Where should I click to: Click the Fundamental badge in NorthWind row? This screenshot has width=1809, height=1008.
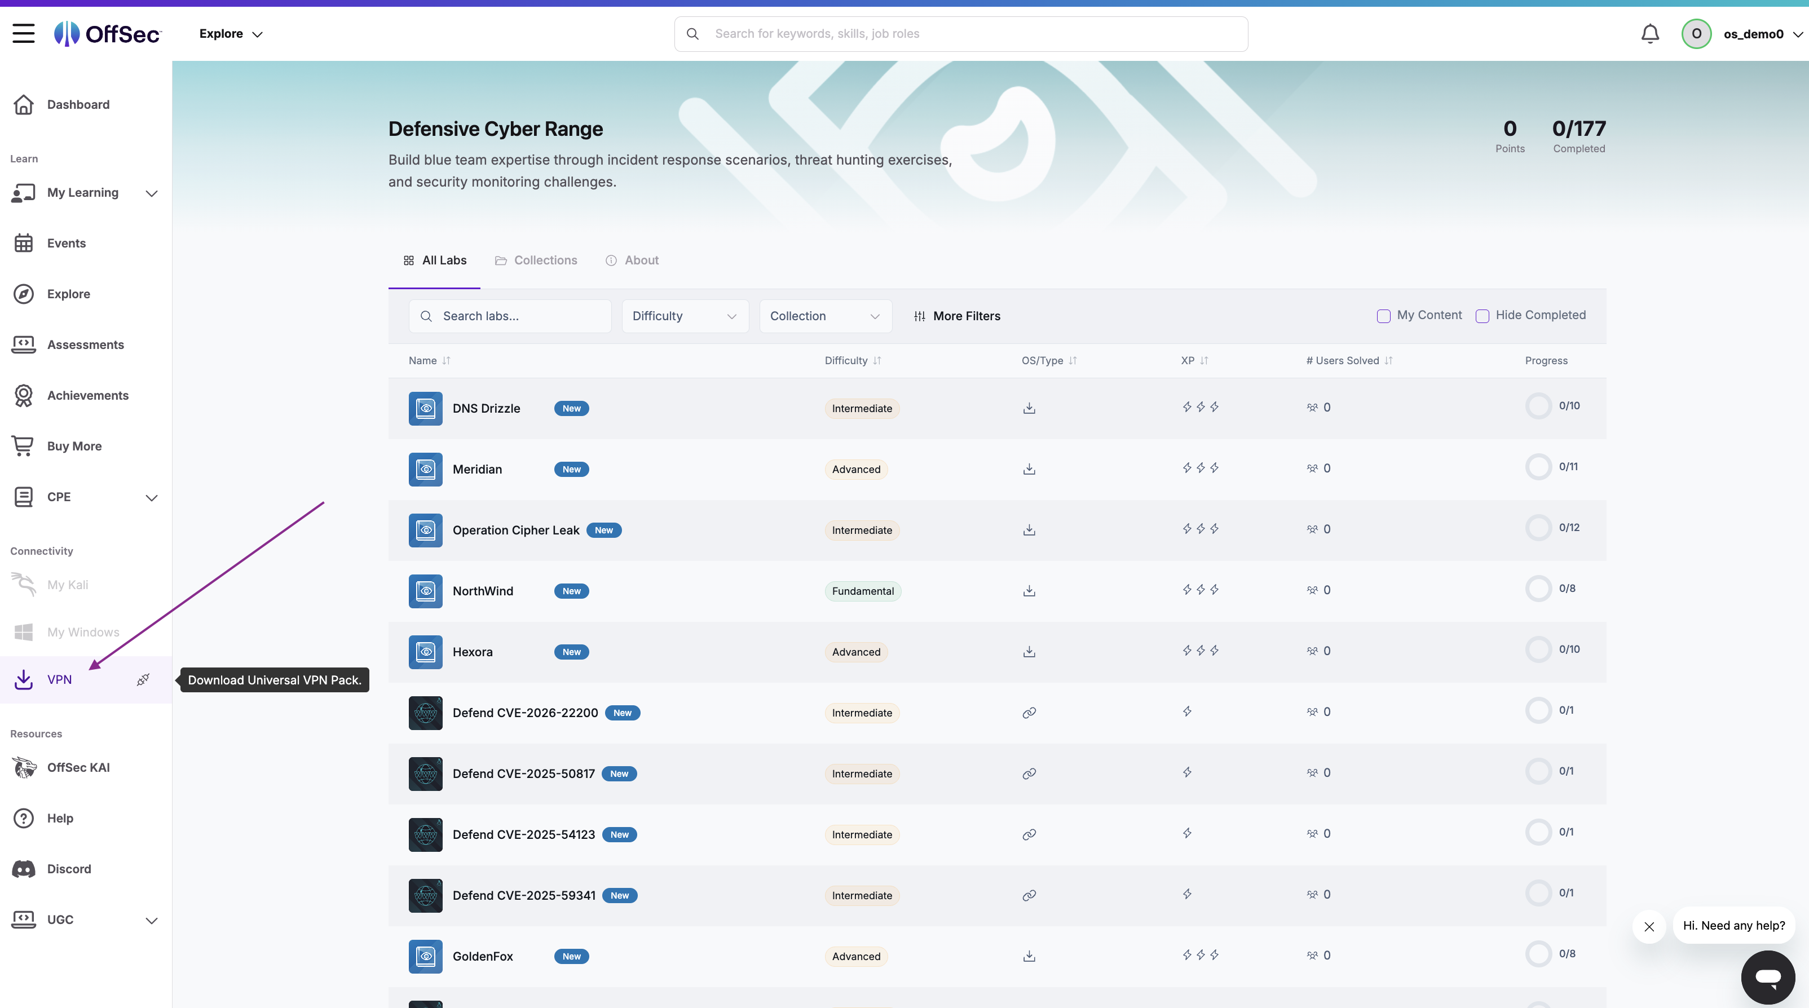862,591
